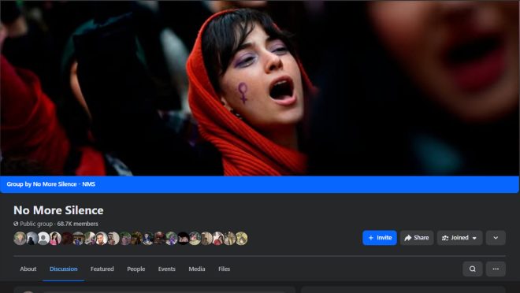Share this group
Viewport: 520px width, 293px height.
coord(417,238)
